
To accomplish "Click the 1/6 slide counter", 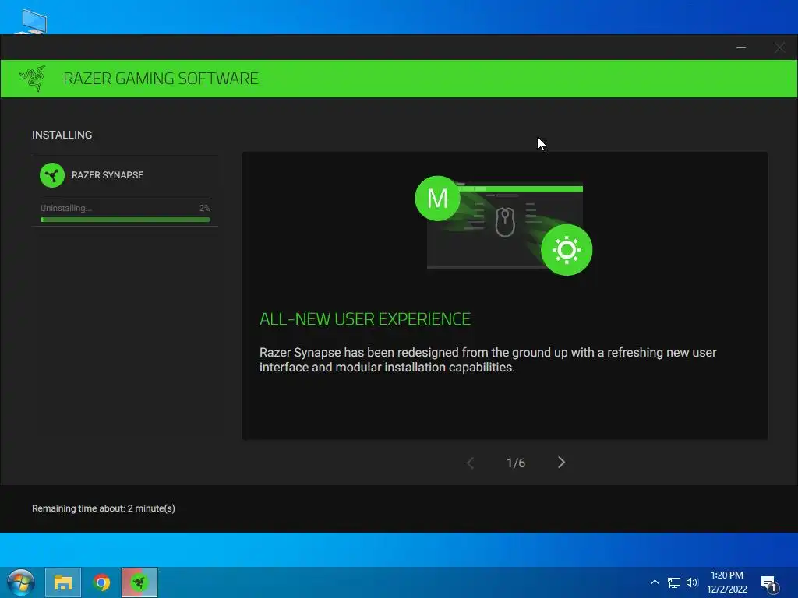I will click(x=516, y=463).
